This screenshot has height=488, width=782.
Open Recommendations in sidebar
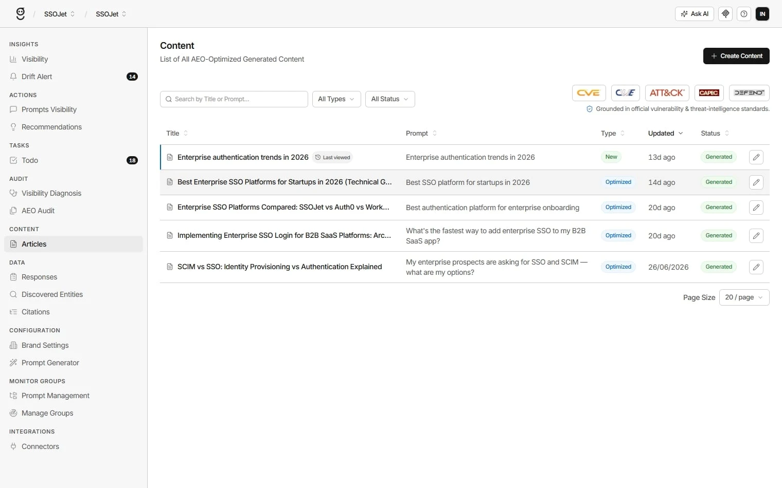tap(74, 127)
